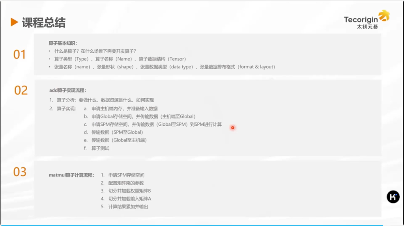Click the Tecorigin wordmark text

coord(361,19)
